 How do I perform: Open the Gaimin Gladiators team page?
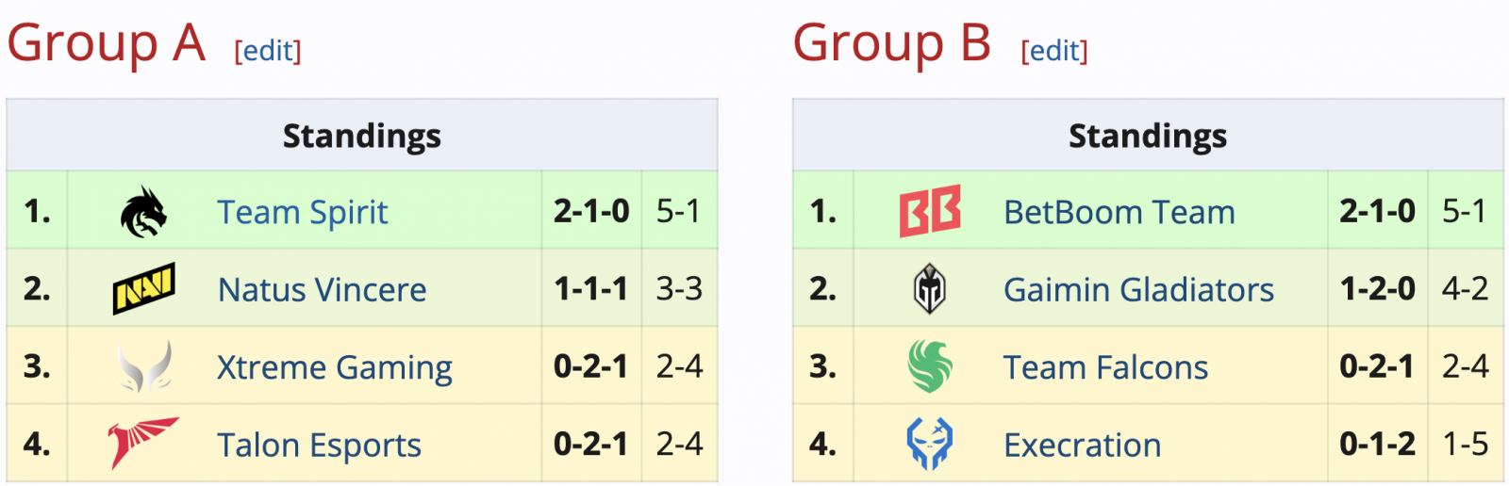pyautogui.click(x=1138, y=289)
